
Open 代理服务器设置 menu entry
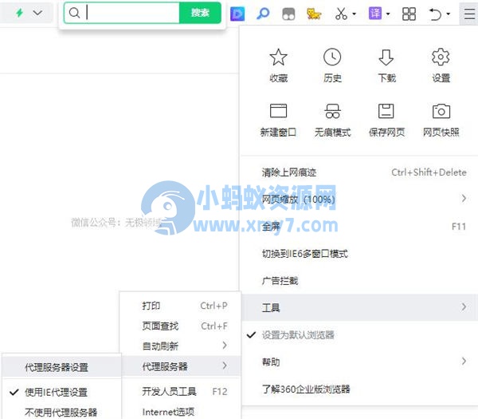pyautogui.click(x=61, y=367)
